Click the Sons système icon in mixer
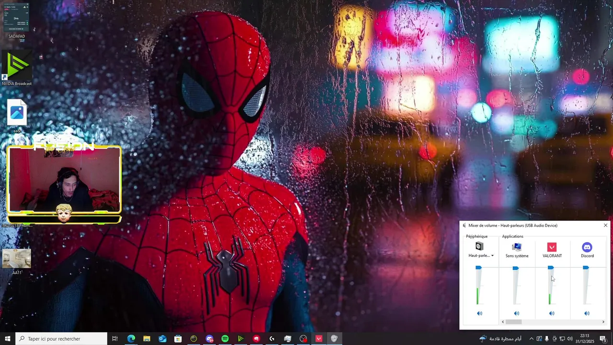The image size is (613, 345). click(x=516, y=247)
